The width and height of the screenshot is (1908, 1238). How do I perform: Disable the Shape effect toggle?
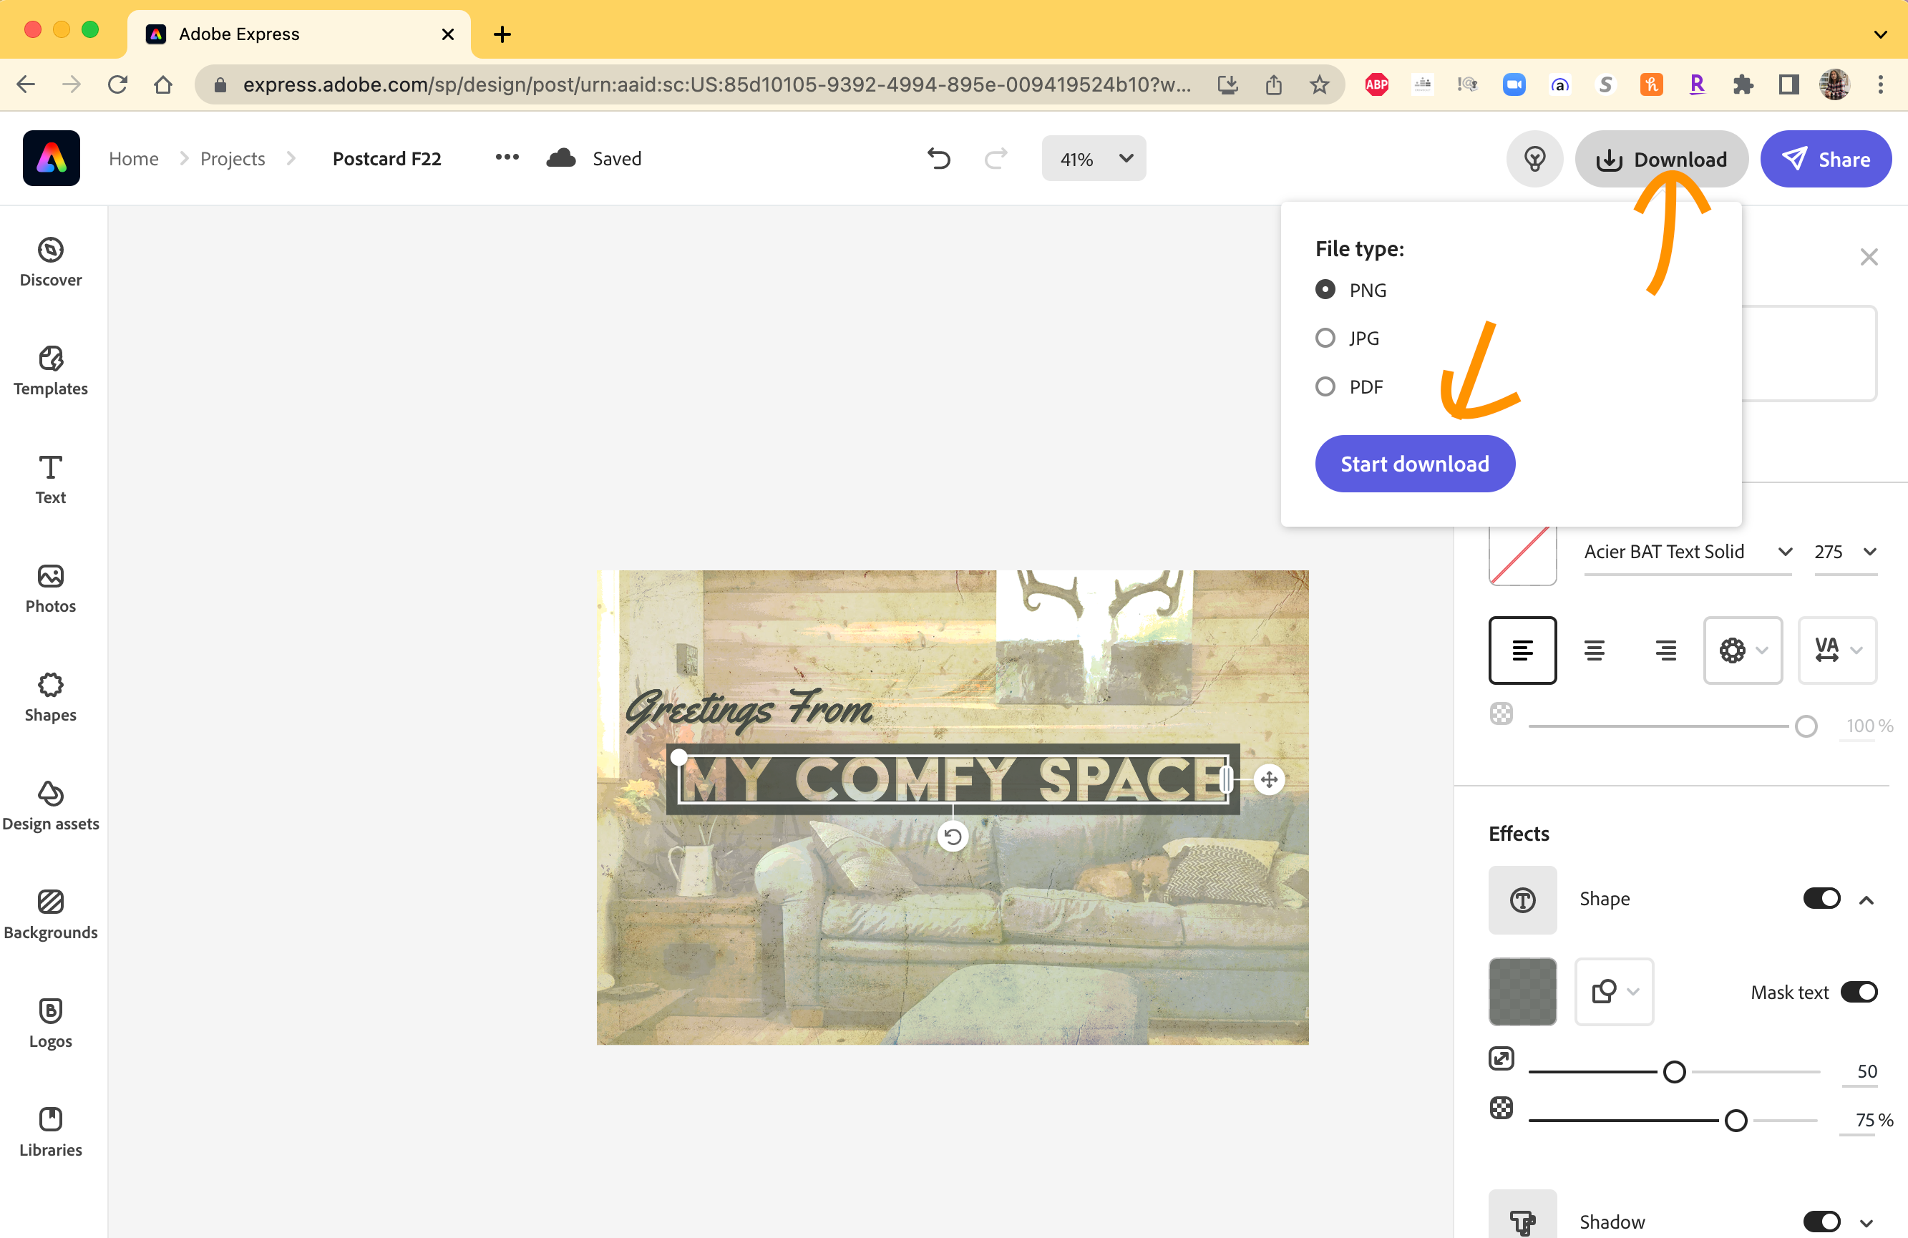(1821, 898)
